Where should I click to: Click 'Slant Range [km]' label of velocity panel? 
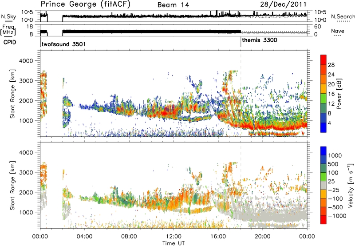(x=12, y=186)
